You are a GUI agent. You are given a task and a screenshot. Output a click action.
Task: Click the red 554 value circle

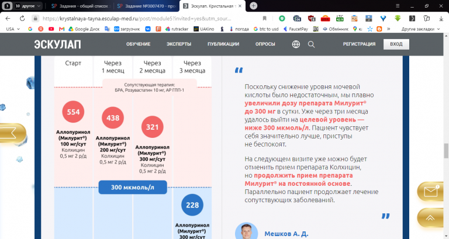tap(73, 112)
